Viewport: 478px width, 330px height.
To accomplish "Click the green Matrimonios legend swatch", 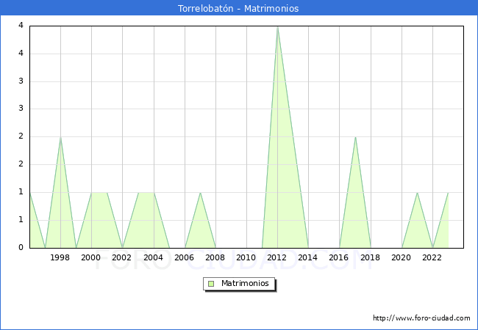I will [211, 284].
